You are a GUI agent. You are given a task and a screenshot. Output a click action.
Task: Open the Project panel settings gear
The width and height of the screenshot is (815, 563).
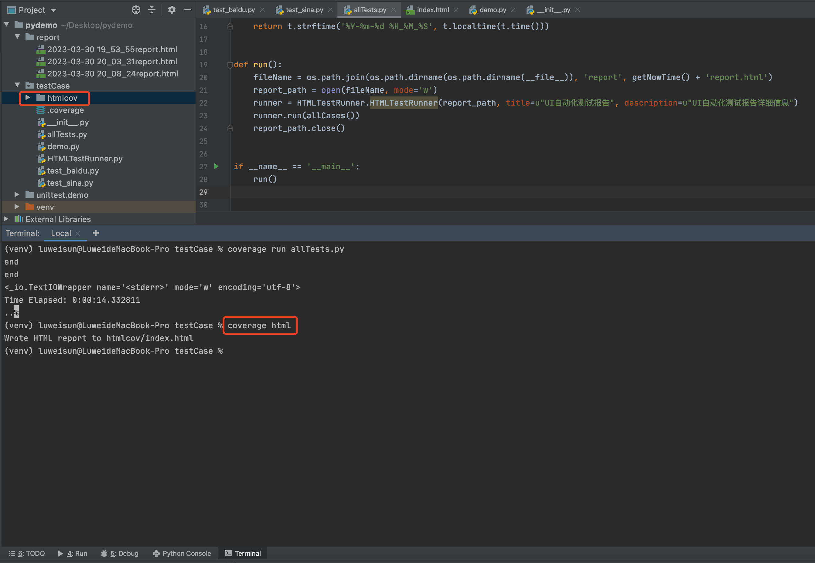click(172, 10)
